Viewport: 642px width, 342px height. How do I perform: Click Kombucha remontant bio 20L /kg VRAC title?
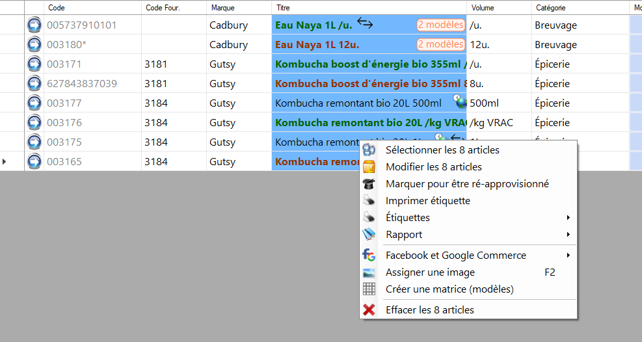[x=369, y=123]
